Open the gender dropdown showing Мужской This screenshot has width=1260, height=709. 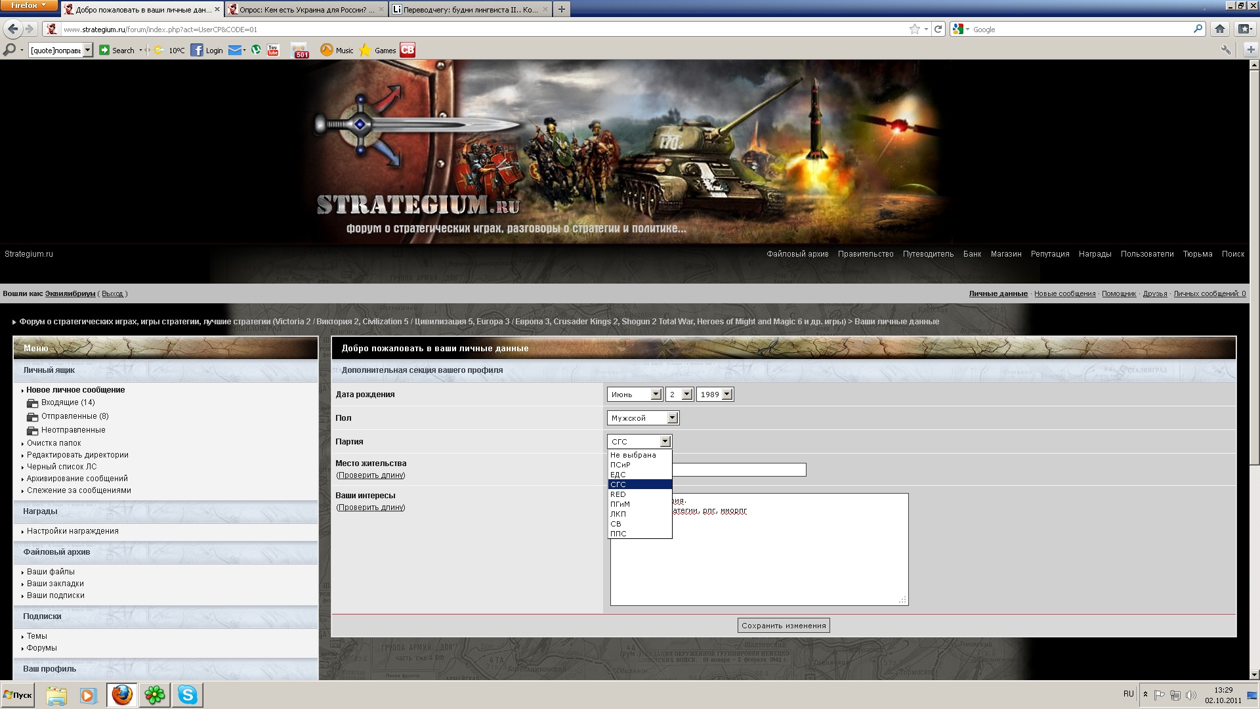[x=643, y=418]
